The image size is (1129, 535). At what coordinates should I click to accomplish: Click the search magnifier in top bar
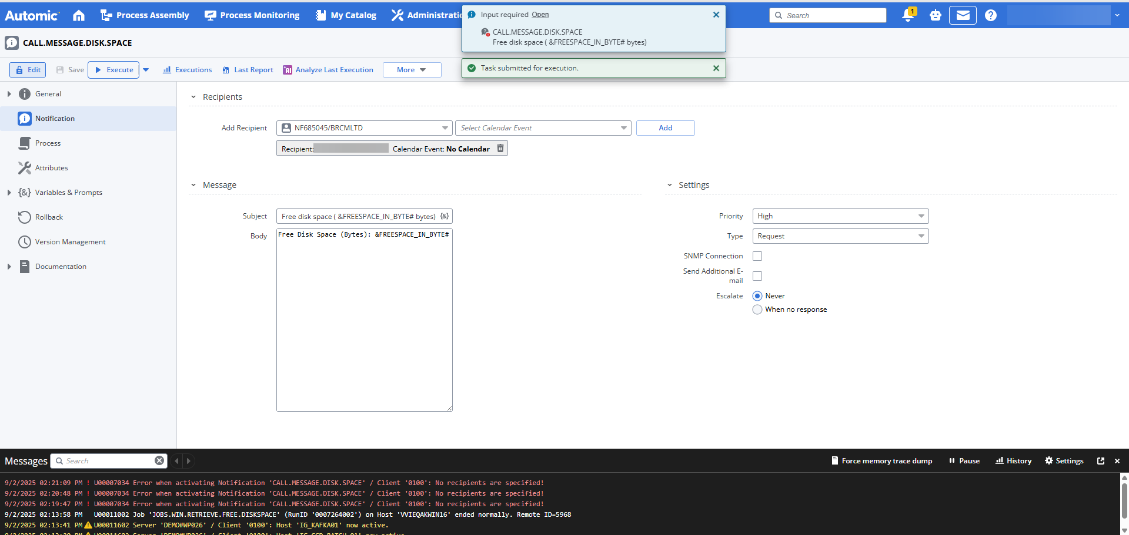pos(779,15)
